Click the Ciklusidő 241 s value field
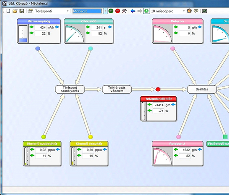Image resolution: width=229 pixels, height=195 pixels. (97, 27)
